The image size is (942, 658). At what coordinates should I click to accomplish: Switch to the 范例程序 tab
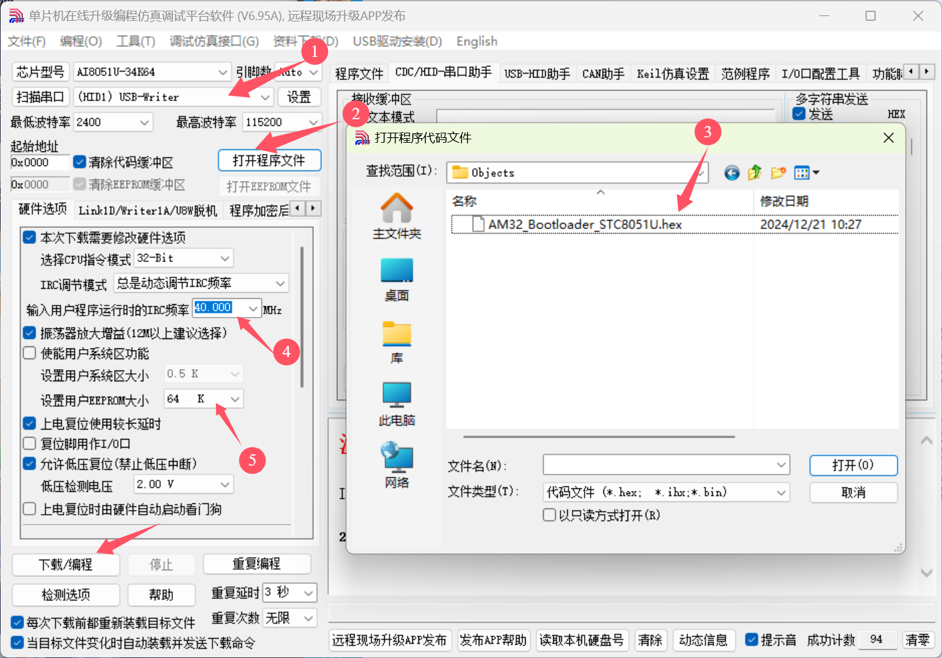tap(745, 74)
